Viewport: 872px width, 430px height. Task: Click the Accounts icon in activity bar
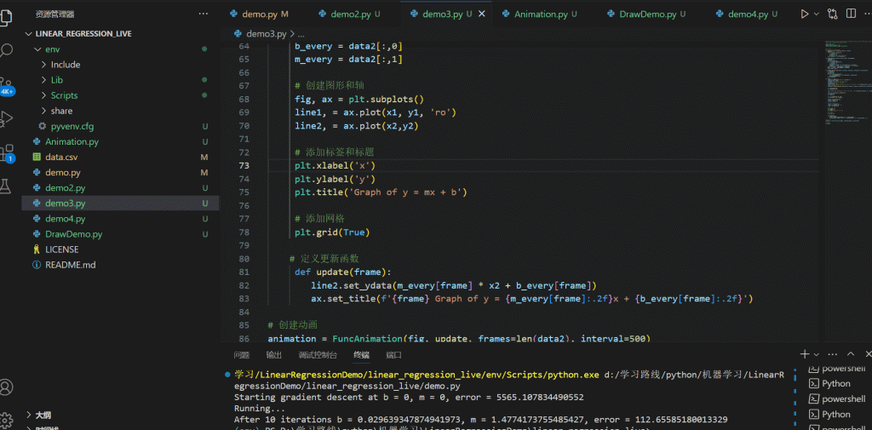(8, 387)
